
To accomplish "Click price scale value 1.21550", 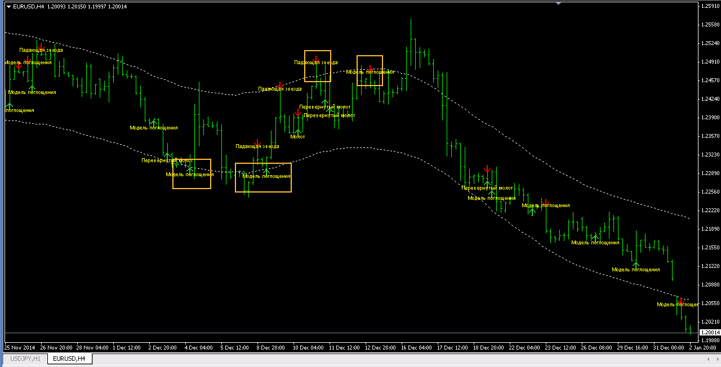I will 711,247.
